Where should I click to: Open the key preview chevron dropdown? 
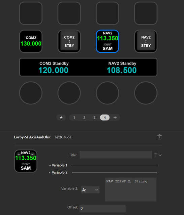click(x=32, y=154)
